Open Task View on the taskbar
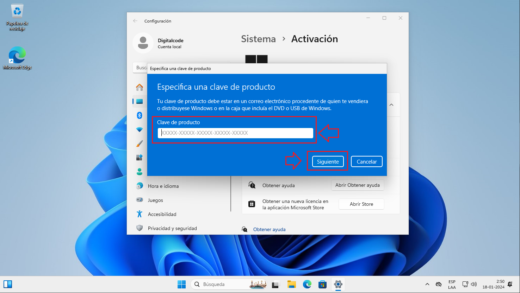The image size is (520, 293). coord(276,284)
